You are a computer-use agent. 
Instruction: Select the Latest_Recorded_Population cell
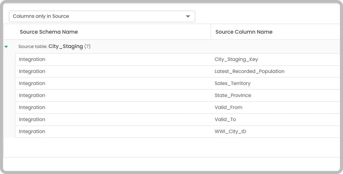coord(249,71)
